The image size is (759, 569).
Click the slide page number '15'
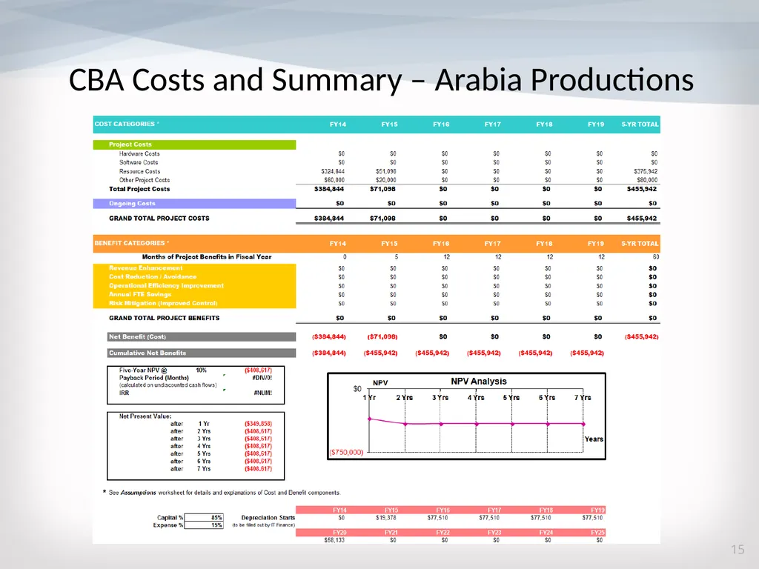pos(738,550)
